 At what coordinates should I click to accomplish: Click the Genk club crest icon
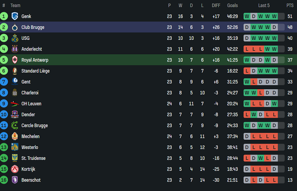(15, 16)
